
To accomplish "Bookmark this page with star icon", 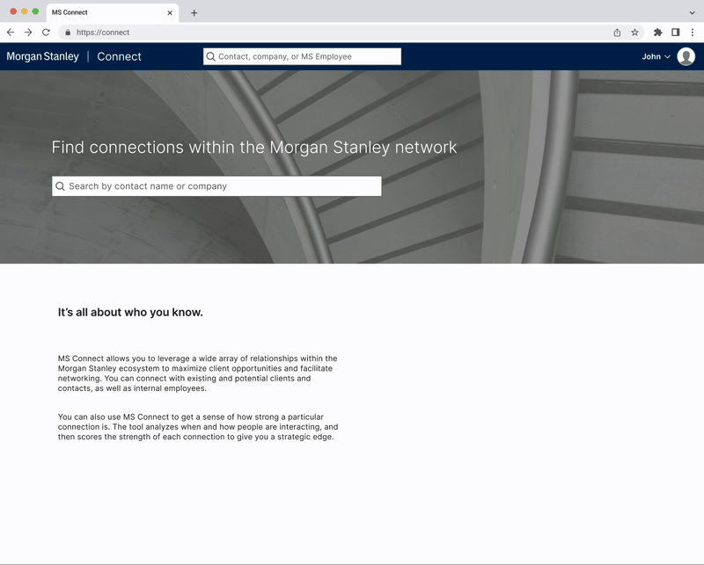I will click(634, 33).
